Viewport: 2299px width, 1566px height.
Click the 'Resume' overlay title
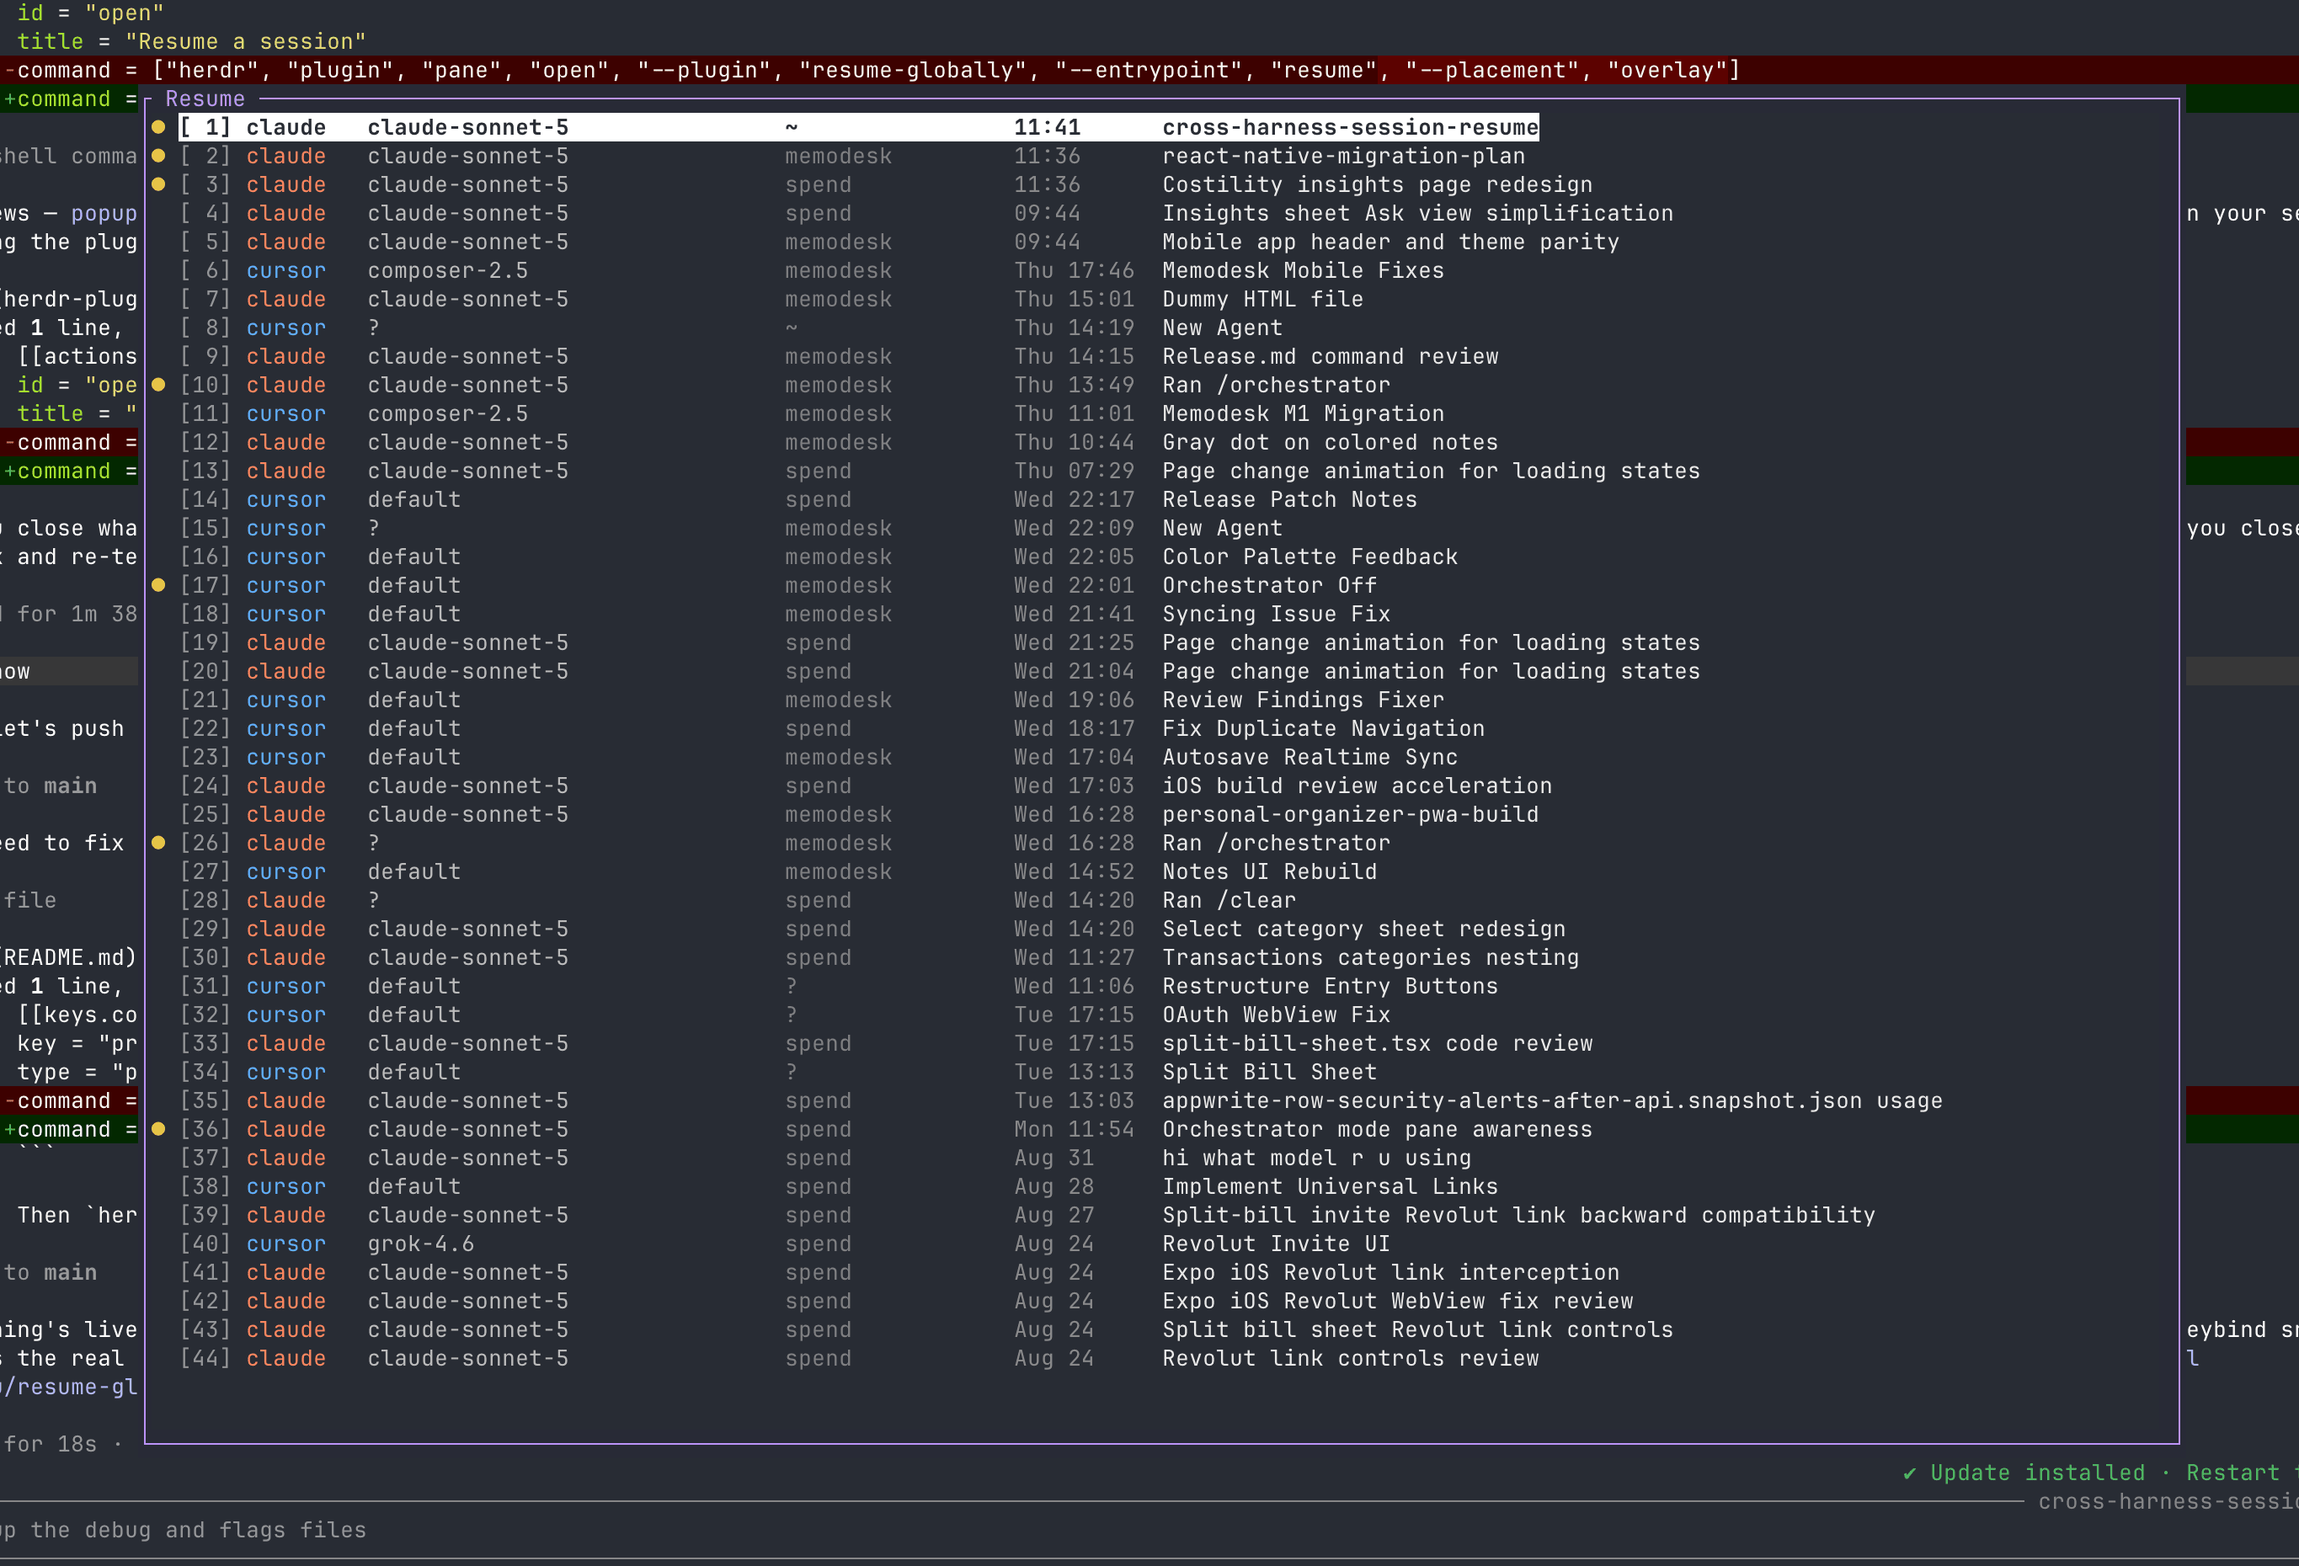click(205, 99)
